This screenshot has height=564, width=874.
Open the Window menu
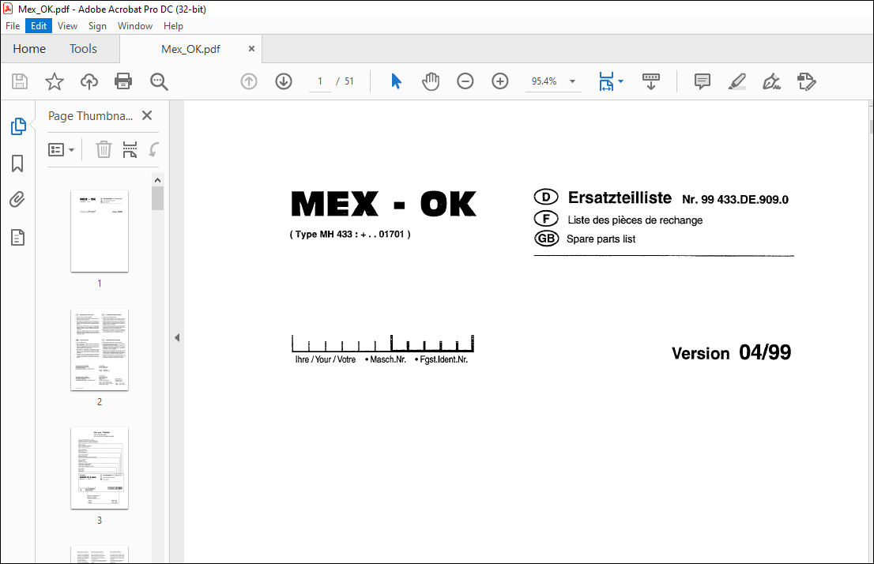(135, 25)
